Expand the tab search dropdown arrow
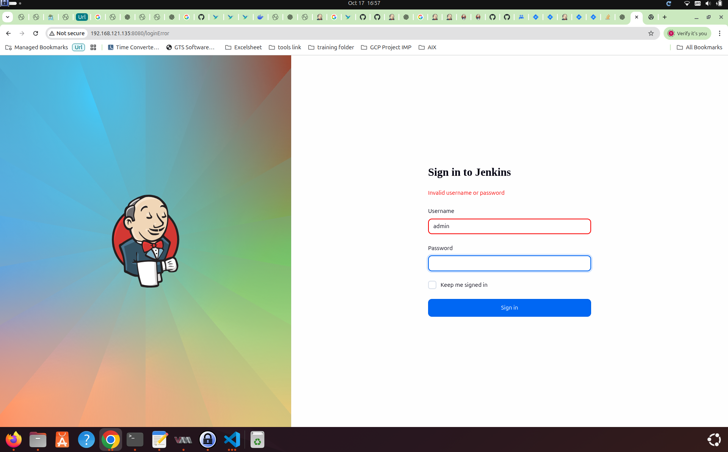The width and height of the screenshot is (728, 452). pyautogui.click(x=8, y=17)
